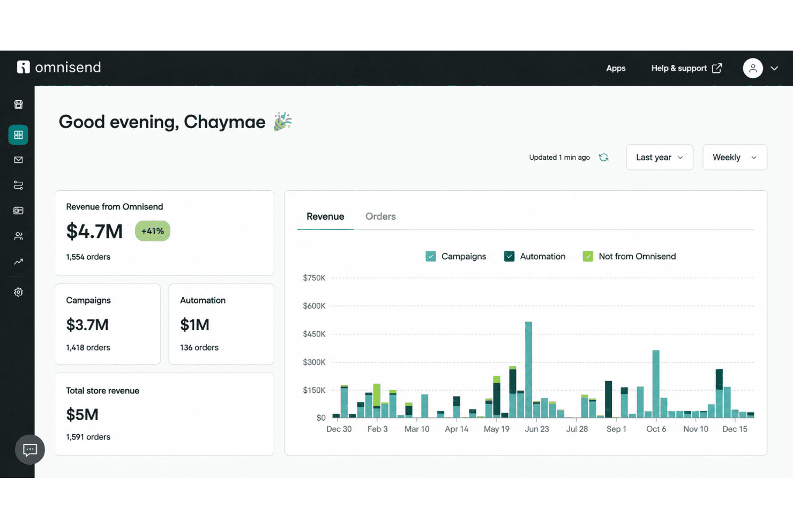Click the Total store revenue $5M value
This screenshot has width=793, height=529.
click(x=82, y=414)
